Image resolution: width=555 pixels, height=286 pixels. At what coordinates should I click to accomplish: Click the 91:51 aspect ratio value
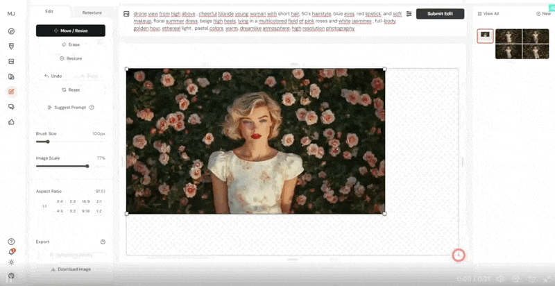100,192
